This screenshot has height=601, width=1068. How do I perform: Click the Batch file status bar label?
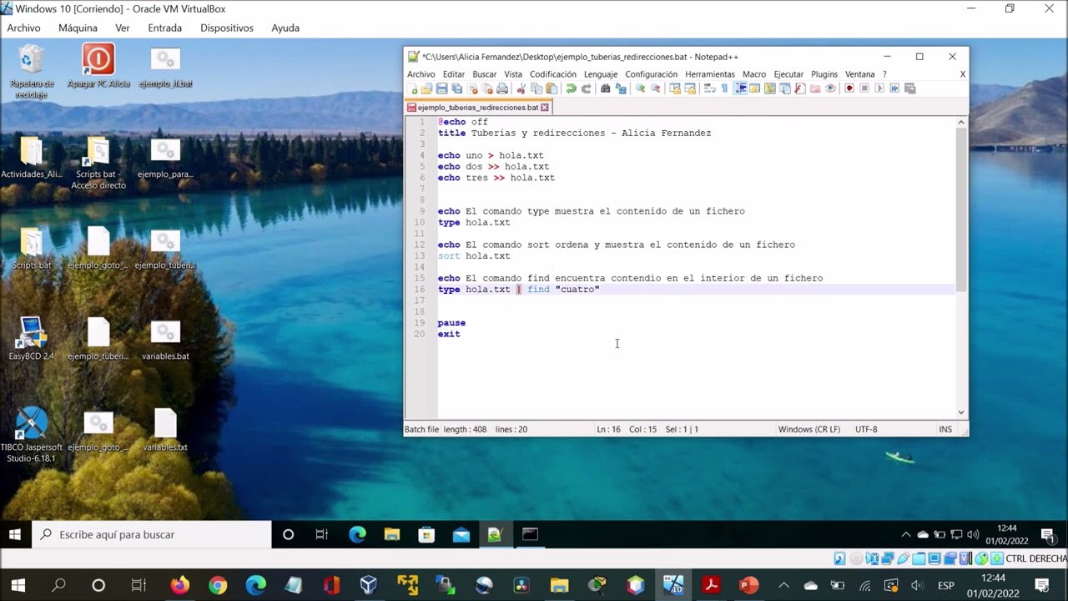421,429
